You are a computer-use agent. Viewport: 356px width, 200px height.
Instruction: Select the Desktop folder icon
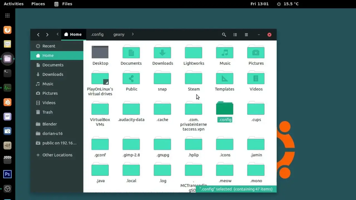click(100, 52)
